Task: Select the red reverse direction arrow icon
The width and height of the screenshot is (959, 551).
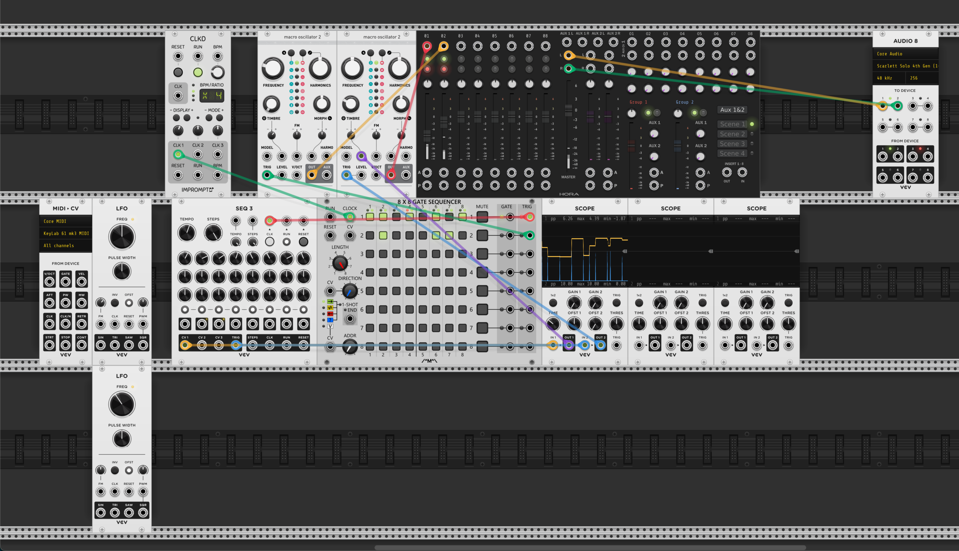Action: tap(330, 314)
